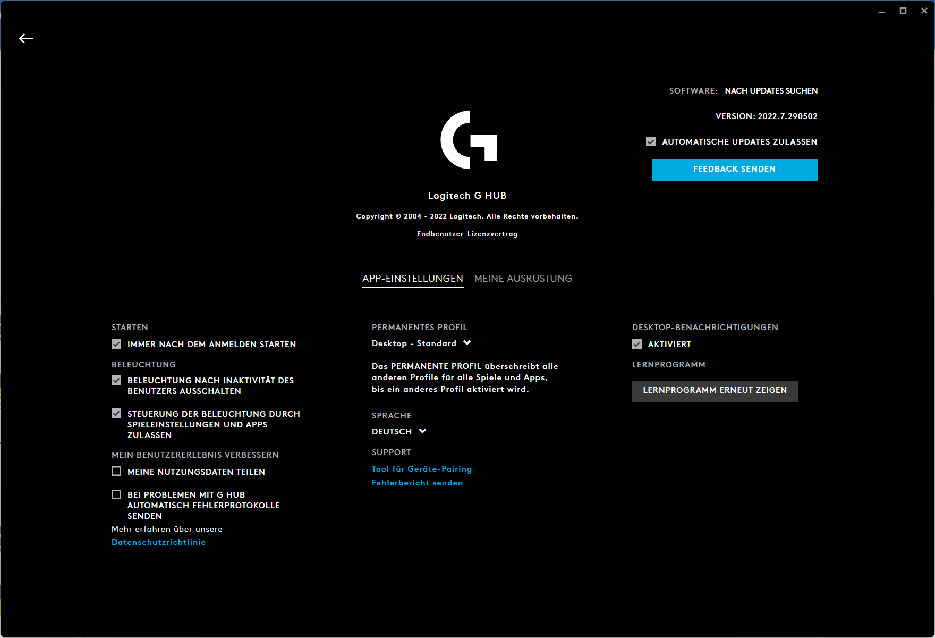This screenshot has height=638, width=935.
Task: Click the Software: label
Action: tap(693, 91)
